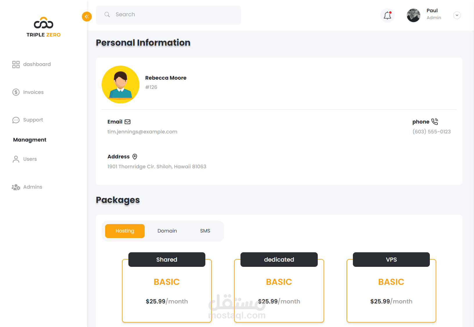The image size is (474, 327).
Task: Click the email envelope icon
Action: coord(128,122)
